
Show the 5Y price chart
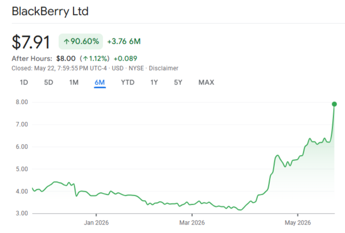(178, 82)
